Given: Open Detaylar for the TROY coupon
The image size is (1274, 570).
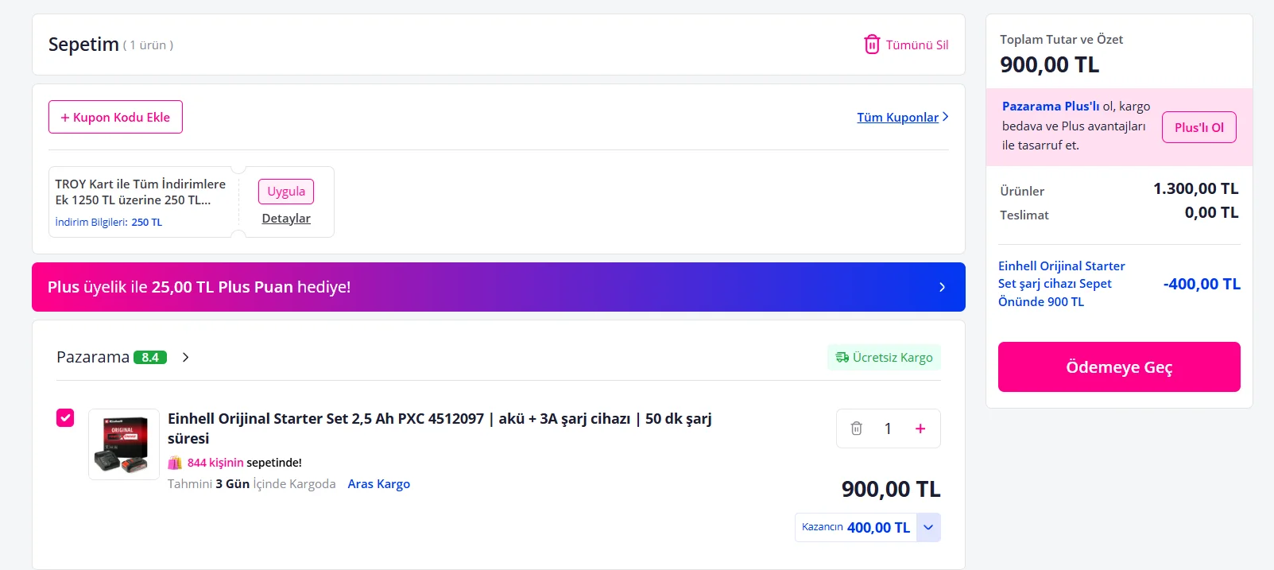Looking at the screenshot, I should click(x=286, y=219).
